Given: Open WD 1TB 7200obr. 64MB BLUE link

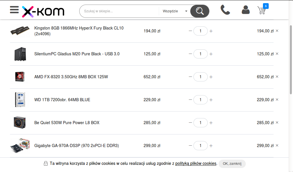Looking at the screenshot, I should 62,100.
